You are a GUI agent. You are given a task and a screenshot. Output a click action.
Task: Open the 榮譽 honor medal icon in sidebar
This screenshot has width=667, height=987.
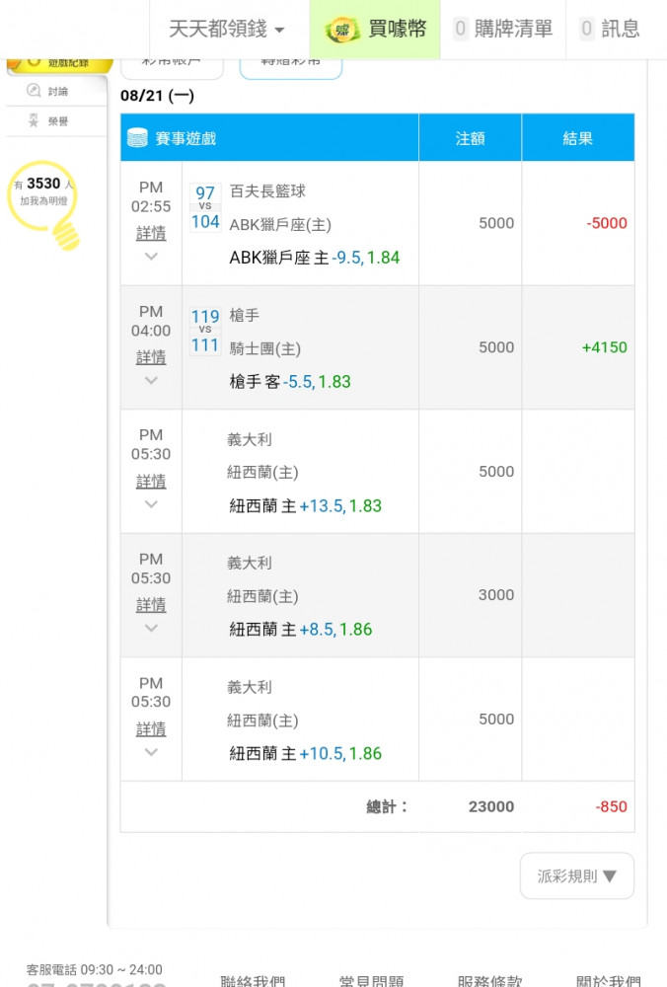coord(34,120)
